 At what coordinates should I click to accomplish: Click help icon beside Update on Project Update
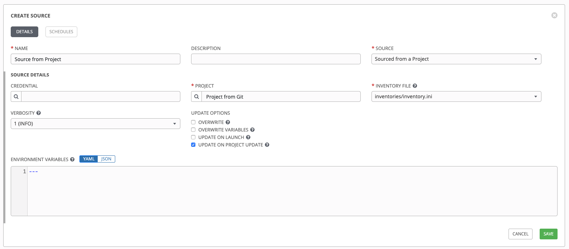click(x=267, y=145)
